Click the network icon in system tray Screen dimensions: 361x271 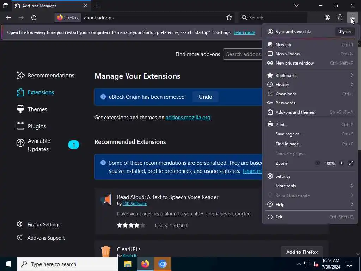coord(307,264)
